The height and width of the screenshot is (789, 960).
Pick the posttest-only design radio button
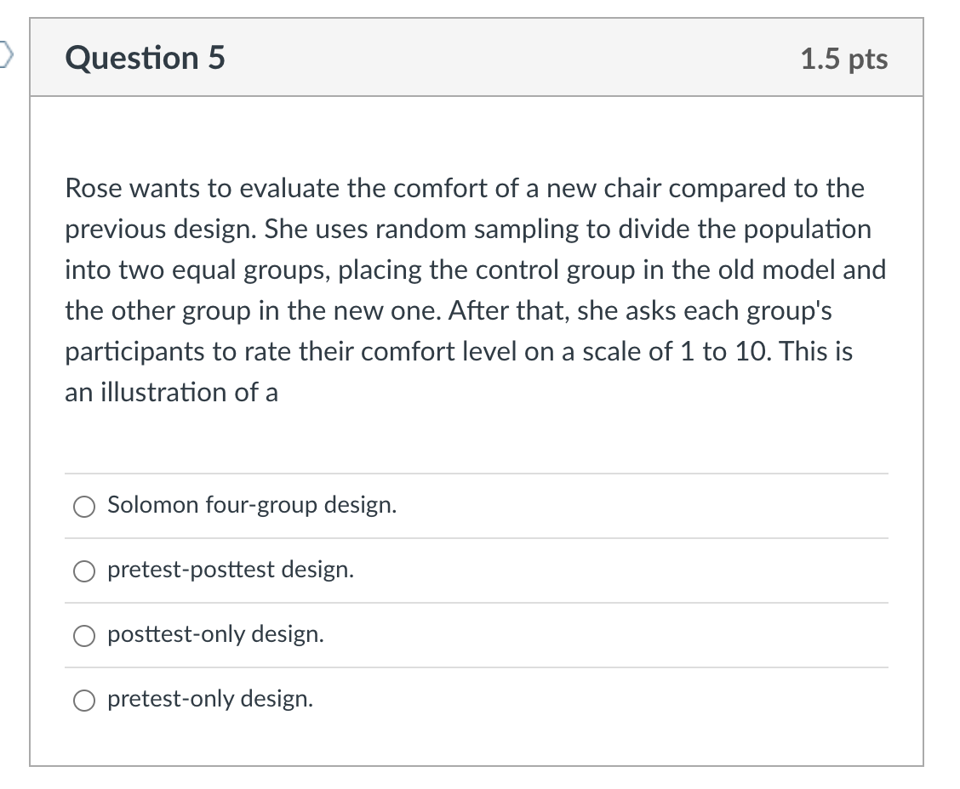pyautogui.click(x=84, y=636)
